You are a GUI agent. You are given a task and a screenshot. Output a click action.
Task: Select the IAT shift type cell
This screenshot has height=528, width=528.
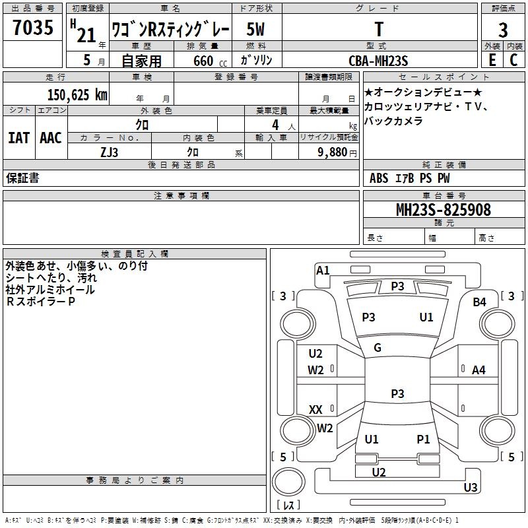point(18,138)
